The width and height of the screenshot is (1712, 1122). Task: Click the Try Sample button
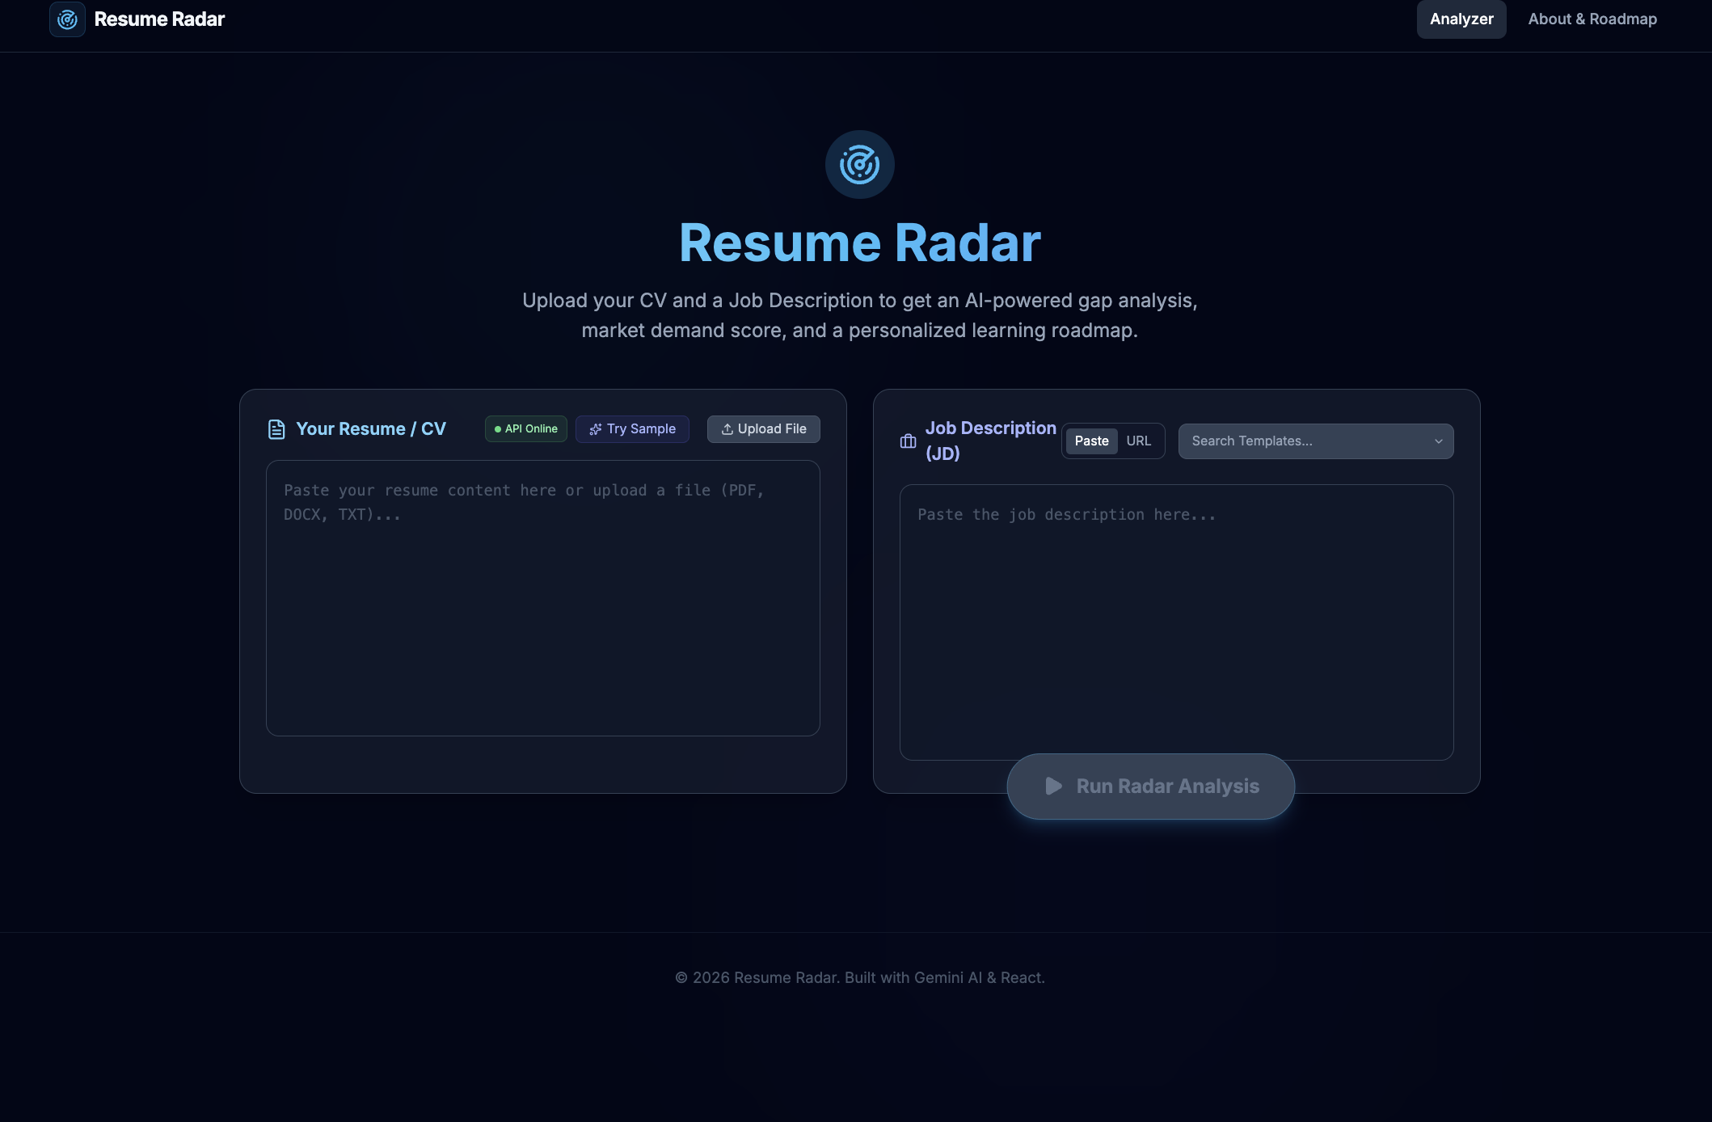[x=632, y=429]
